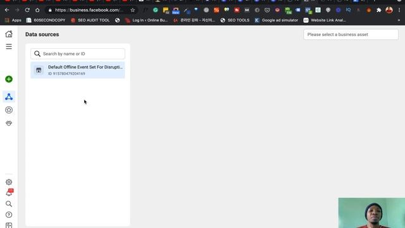The width and height of the screenshot is (405, 228).
Task: Open the hamburger menu in left sidebar
Action: click(x=9, y=46)
